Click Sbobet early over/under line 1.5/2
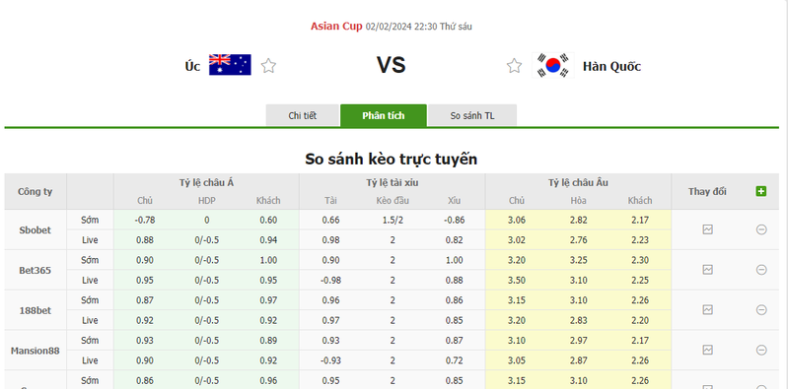The height and width of the screenshot is (389, 788). click(393, 220)
